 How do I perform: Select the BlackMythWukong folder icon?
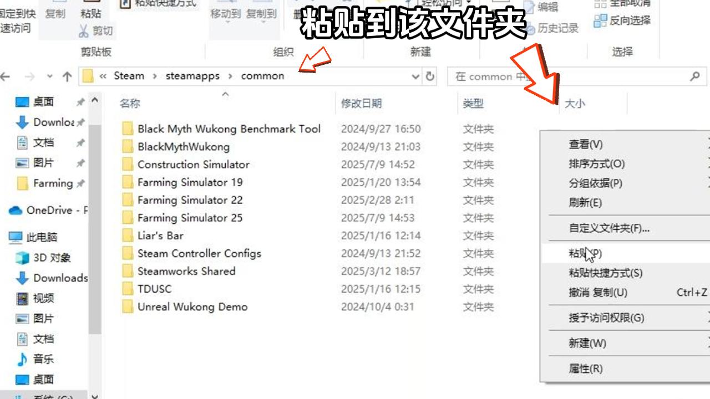coord(128,147)
